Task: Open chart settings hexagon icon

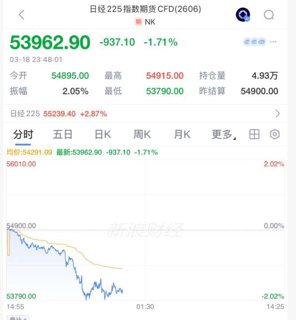Action: coord(275,134)
